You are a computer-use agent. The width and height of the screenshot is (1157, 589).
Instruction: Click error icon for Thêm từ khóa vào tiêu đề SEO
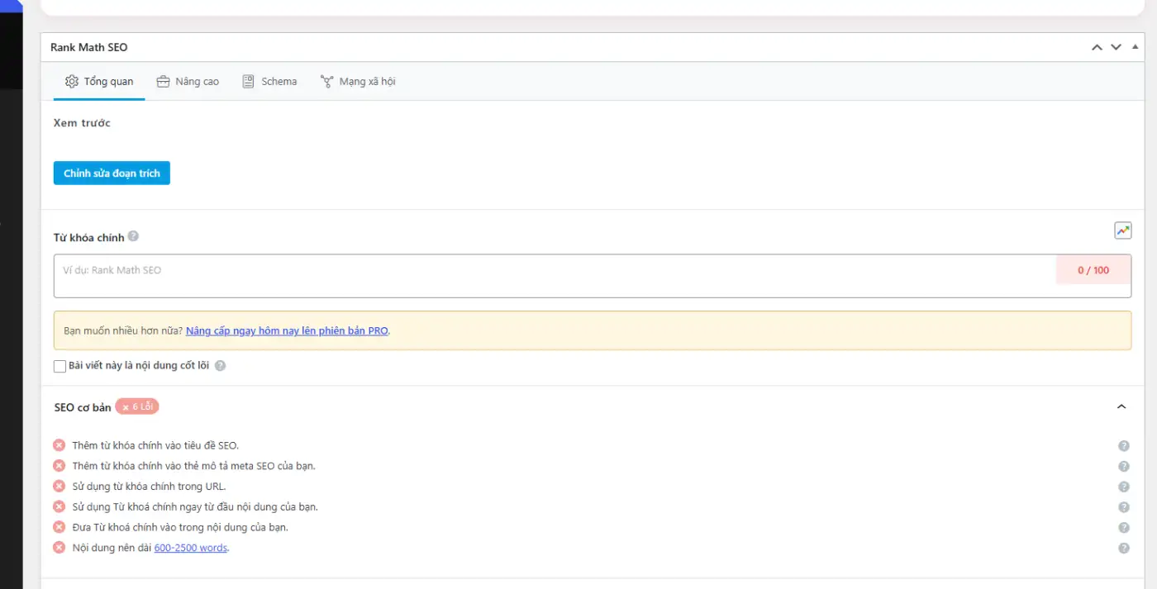tap(60, 445)
